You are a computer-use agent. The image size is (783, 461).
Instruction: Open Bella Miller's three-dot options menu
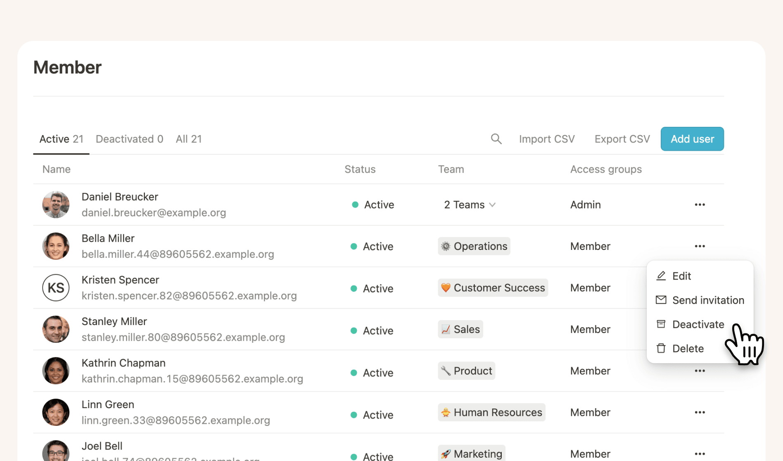pyautogui.click(x=700, y=246)
